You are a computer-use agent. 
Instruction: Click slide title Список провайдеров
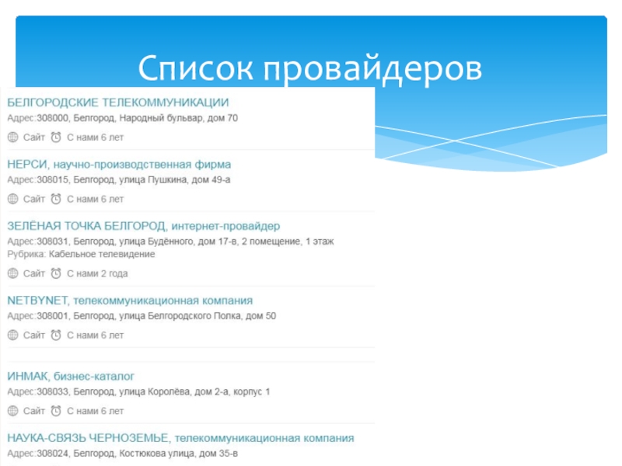click(309, 68)
